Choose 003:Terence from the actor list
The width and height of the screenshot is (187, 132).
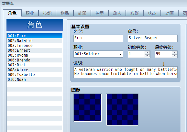pyautogui.click(x=35, y=46)
